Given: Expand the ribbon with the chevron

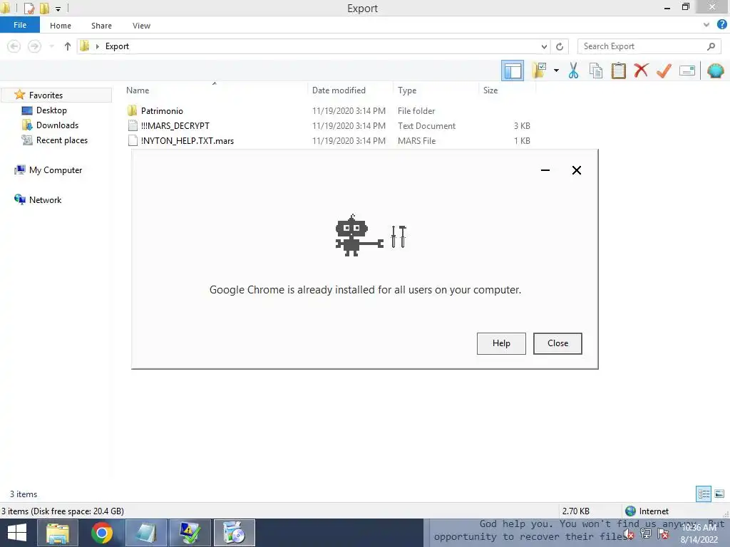Looking at the screenshot, I should click(706, 25).
